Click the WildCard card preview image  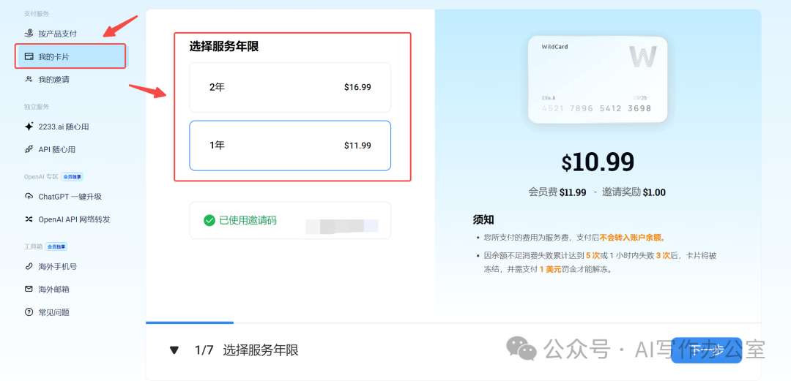click(598, 80)
